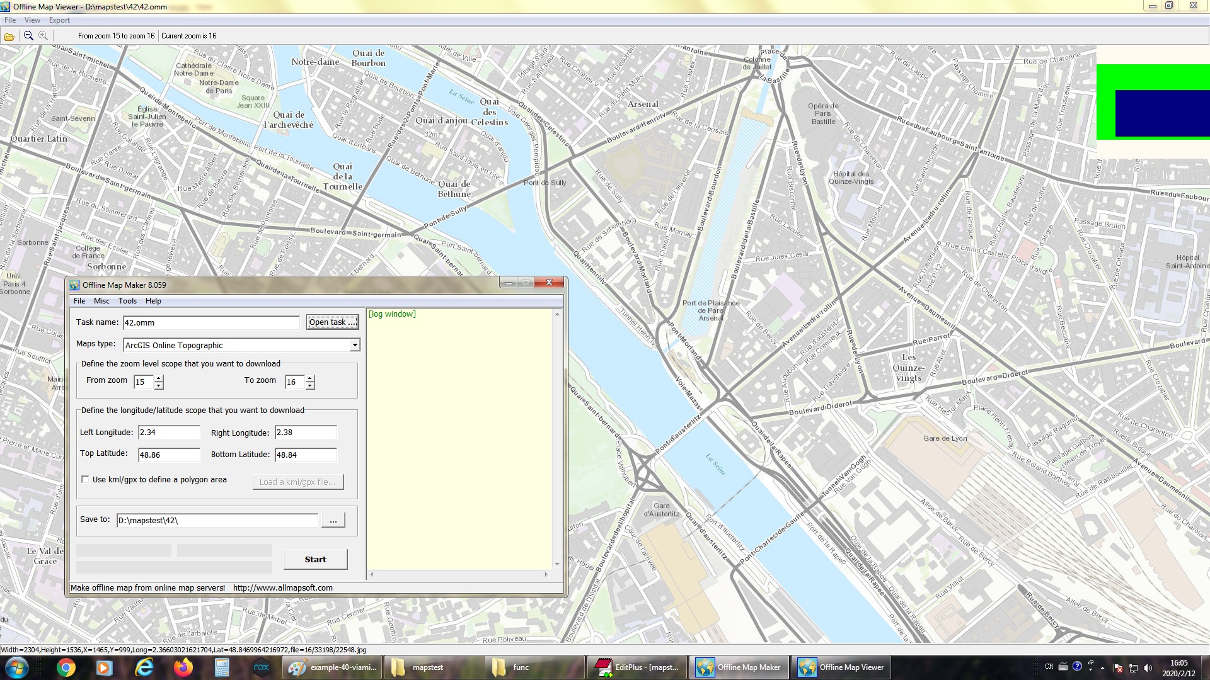1210x680 pixels.
Task: Enable Use kml/gpx polygon area checkbox
Action: tap(85, 480)
